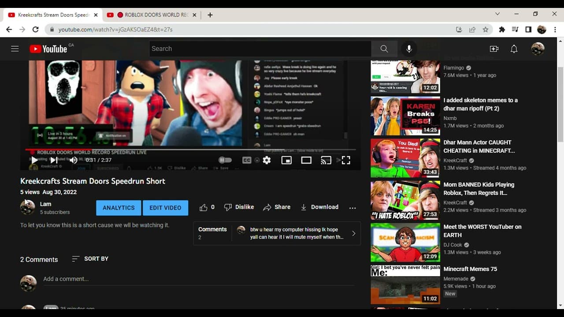Share this page icon in address bar
Screen dimensions: 564x317
[472, 29]
